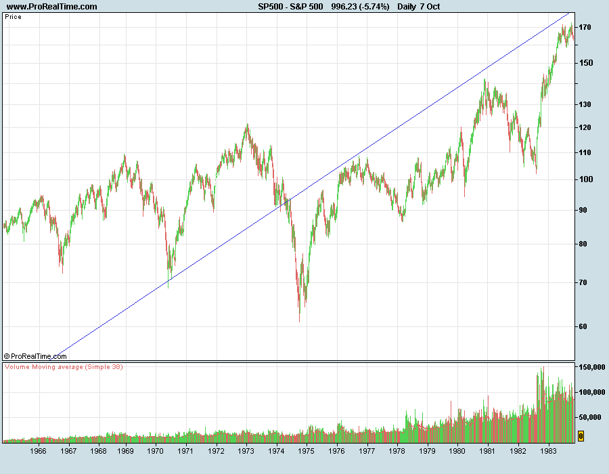Click the '7 Oct' date label
Screen dimensions: 609x474
click(430, 7)
